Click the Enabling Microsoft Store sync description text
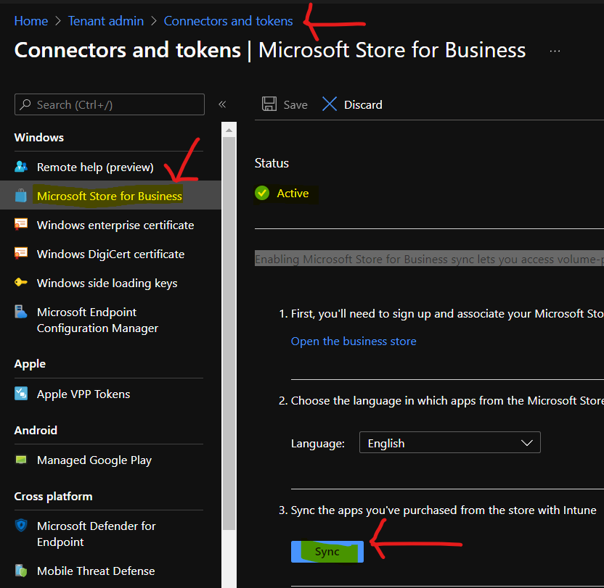This screenshot has height=588, width=604. [429, 259]
